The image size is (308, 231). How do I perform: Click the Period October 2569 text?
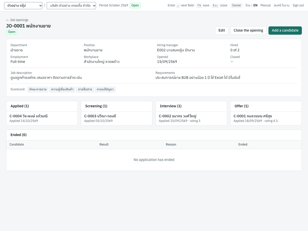coord(113,5)
